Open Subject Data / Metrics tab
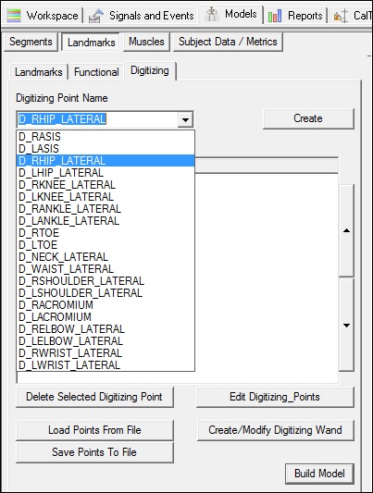 point(228,42)
